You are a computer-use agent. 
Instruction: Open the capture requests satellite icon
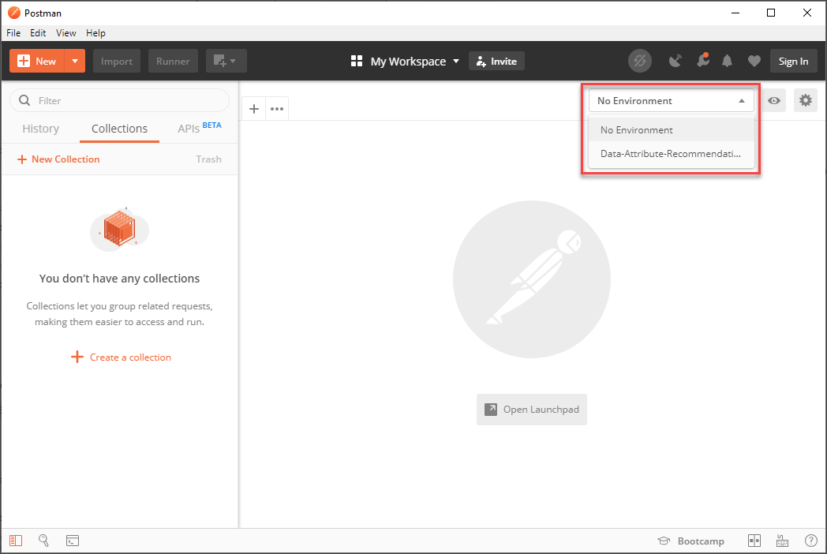[x=675, y=62]
